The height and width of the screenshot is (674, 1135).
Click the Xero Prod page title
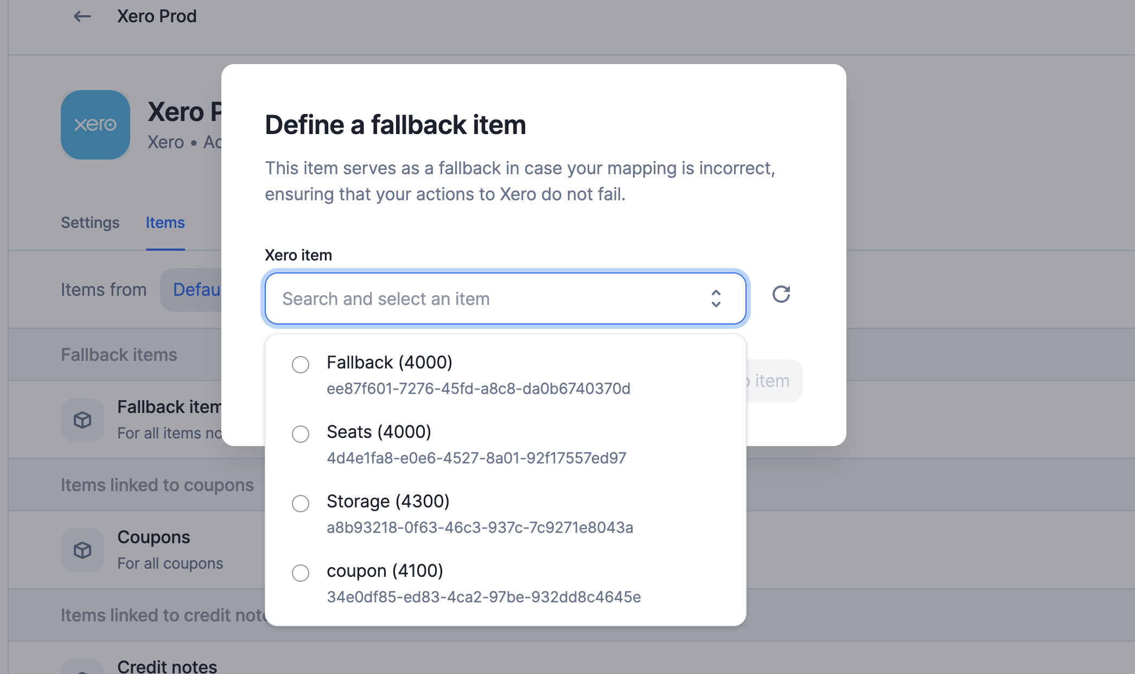[157, 16]
